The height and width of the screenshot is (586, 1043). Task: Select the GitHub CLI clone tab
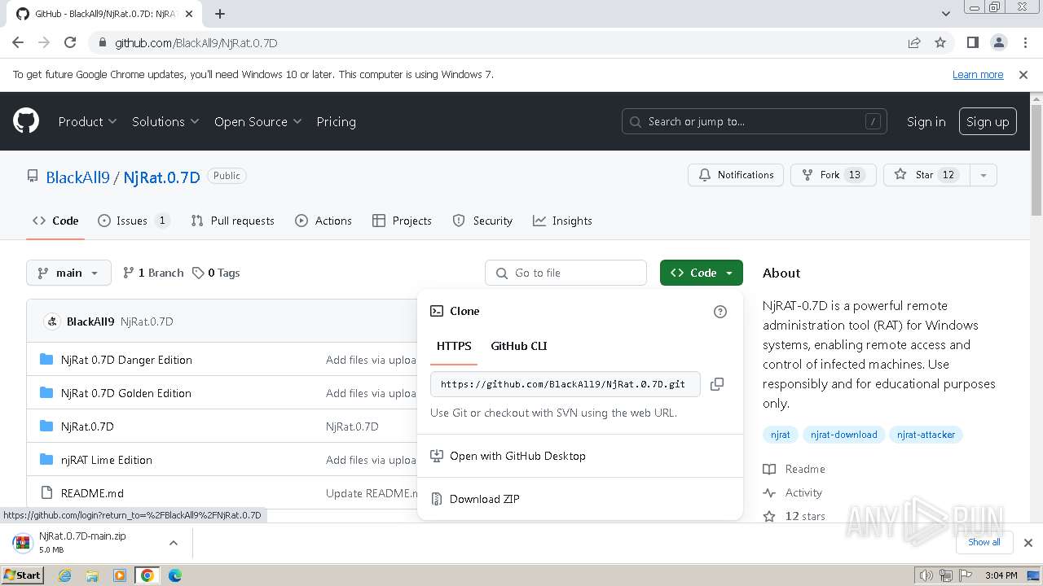click(x=518, y=346)
